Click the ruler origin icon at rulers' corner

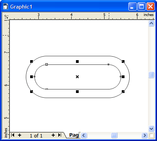(x=6, y=16)
